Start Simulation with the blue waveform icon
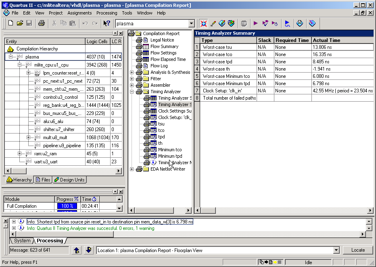 (x=287, y=23)
